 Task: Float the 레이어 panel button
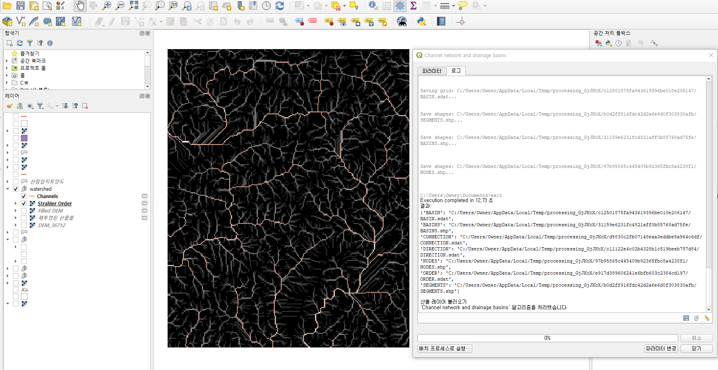pos(142,96)
